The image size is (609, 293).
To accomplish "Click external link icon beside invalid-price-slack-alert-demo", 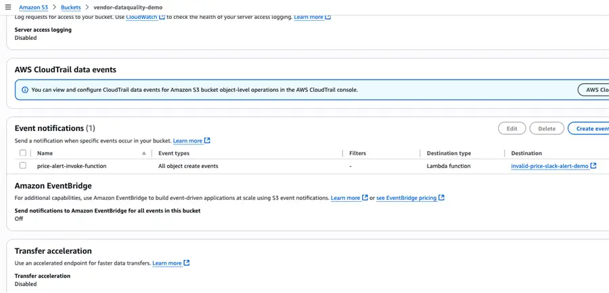I will point(593,166).
